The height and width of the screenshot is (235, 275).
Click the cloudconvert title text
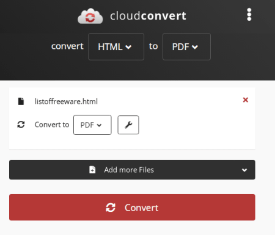148,16
